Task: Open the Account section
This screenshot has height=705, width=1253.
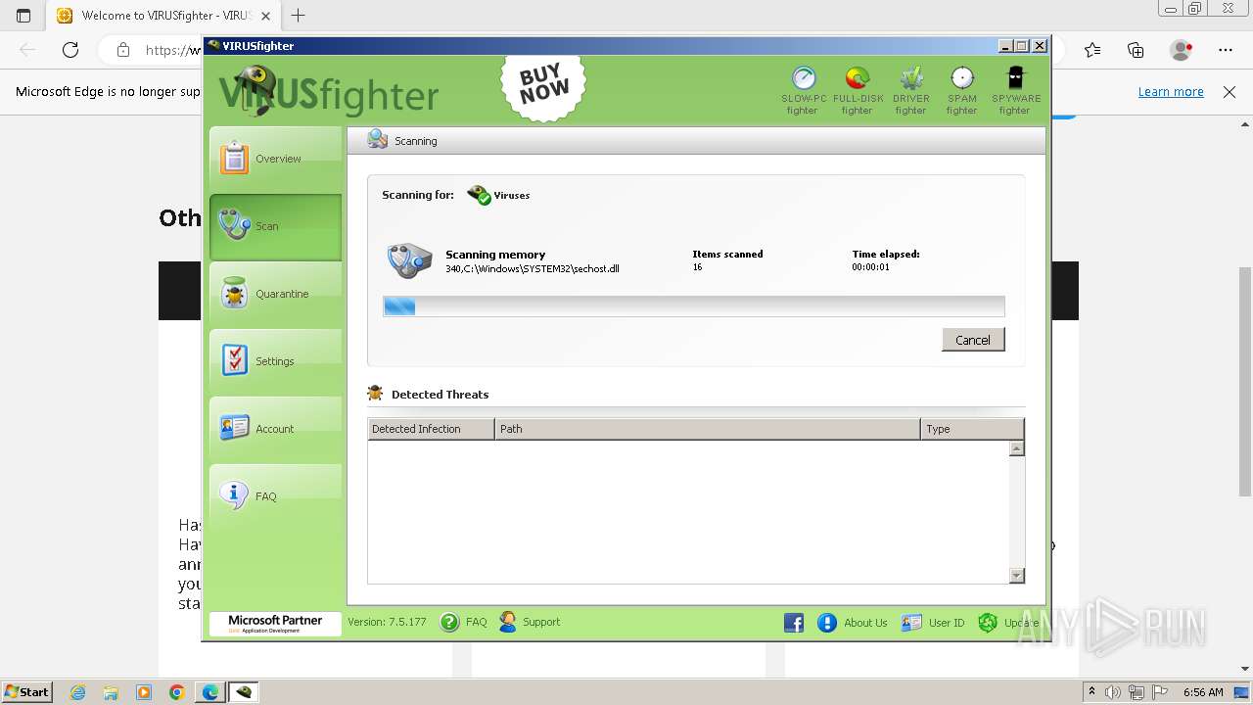Action: click(x=275, y=429)
